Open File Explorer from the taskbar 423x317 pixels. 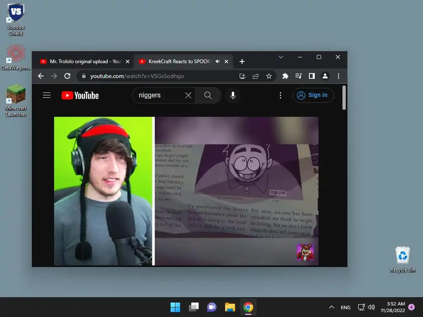click(x=230, y=307)
